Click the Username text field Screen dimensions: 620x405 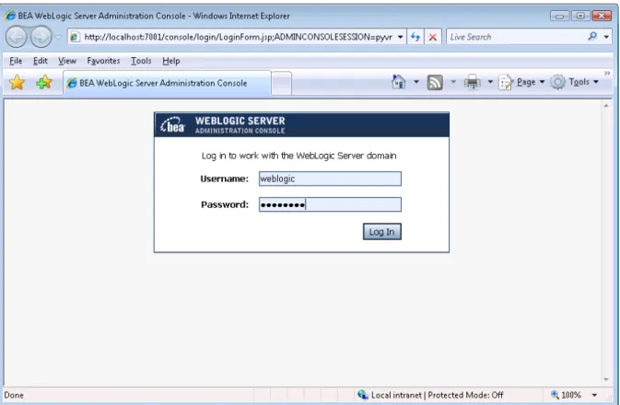[x=330, y=179]
